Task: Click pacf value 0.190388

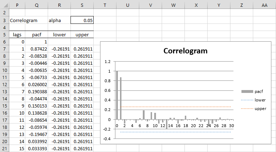Action: tap(36, 91)
